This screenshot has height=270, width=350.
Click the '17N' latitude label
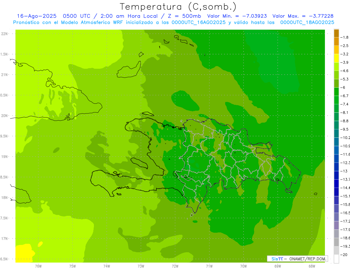coord(4,239)
